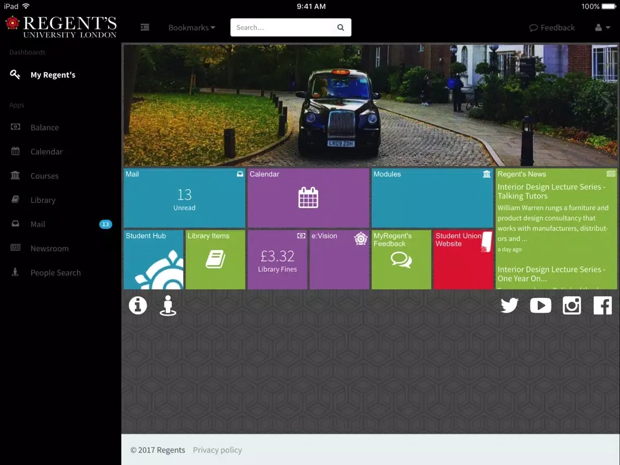Click the People Search person icon
The width and height of the screenshot is (620, 465).
[x=15, y=272]
